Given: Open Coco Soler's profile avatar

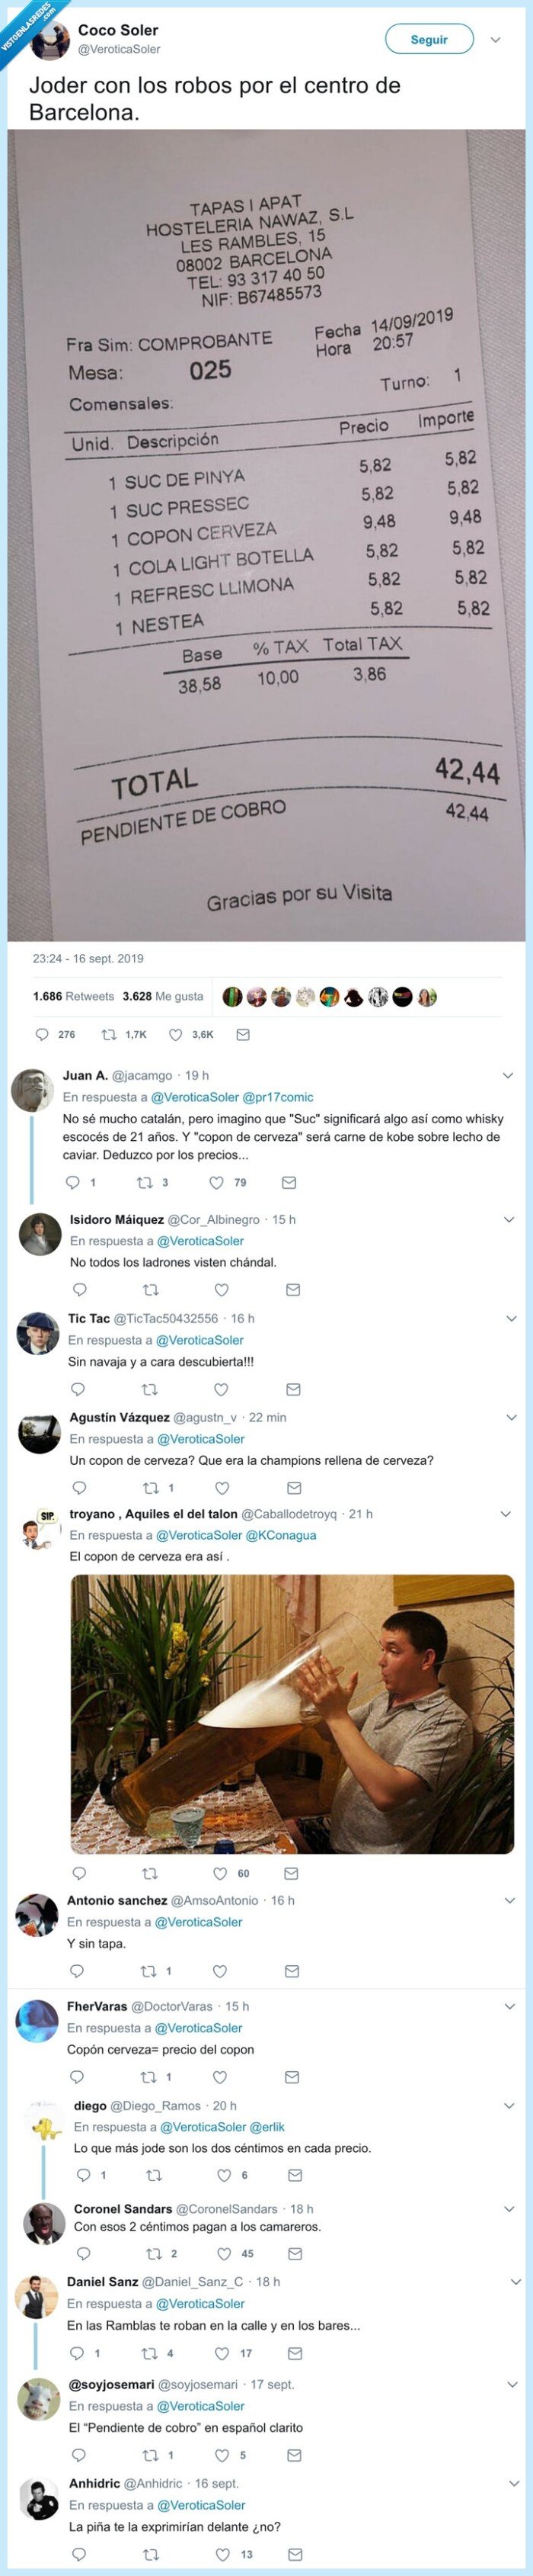Looking at the screenshot, I should 51,41.
